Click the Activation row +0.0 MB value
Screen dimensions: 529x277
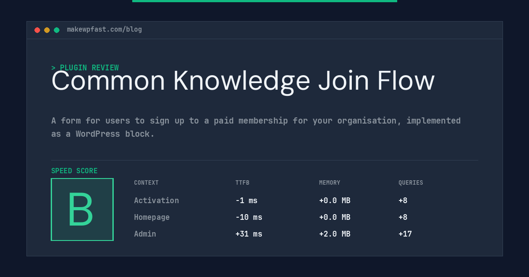point(335,200)
